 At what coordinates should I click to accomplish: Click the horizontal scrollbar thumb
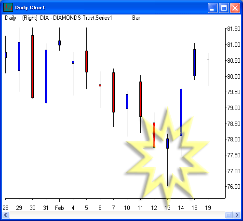pos(229,215)
